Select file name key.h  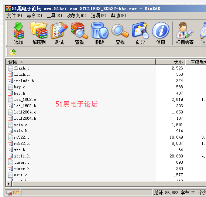tap(20, 94)
